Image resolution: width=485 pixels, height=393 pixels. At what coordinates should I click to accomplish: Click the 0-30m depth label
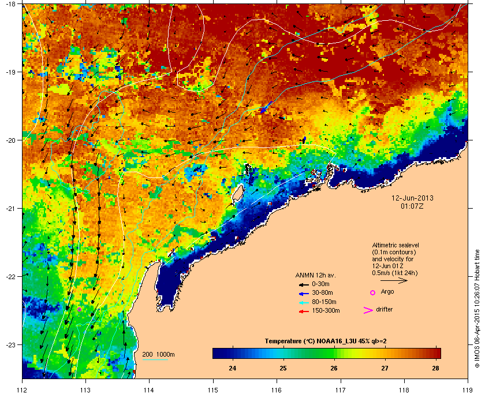click(x=320, y=284)
